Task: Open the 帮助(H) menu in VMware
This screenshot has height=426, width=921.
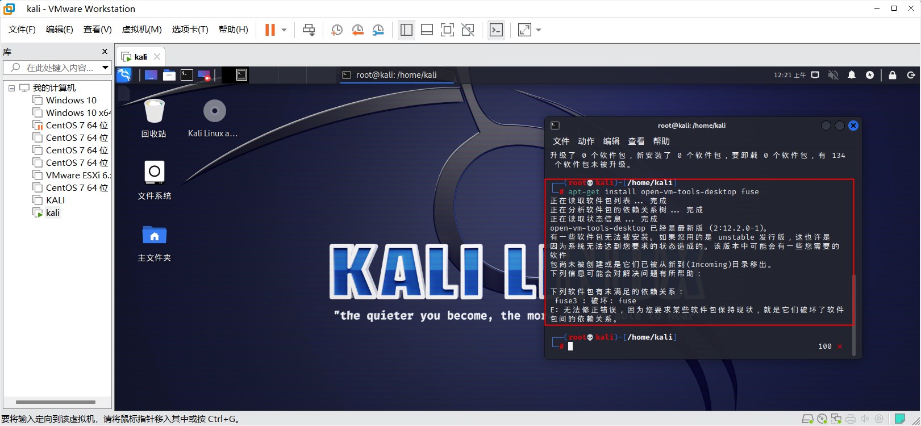Action: (234, 30)
